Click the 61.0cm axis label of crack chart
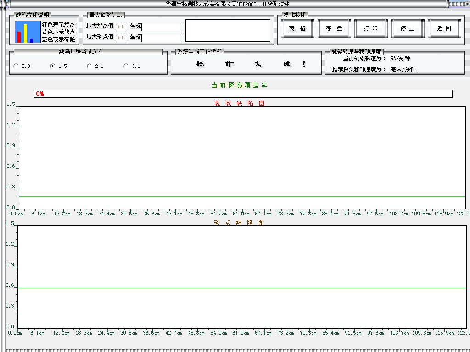The height and width of the screenshot is (352, 470). click(241, 214)
